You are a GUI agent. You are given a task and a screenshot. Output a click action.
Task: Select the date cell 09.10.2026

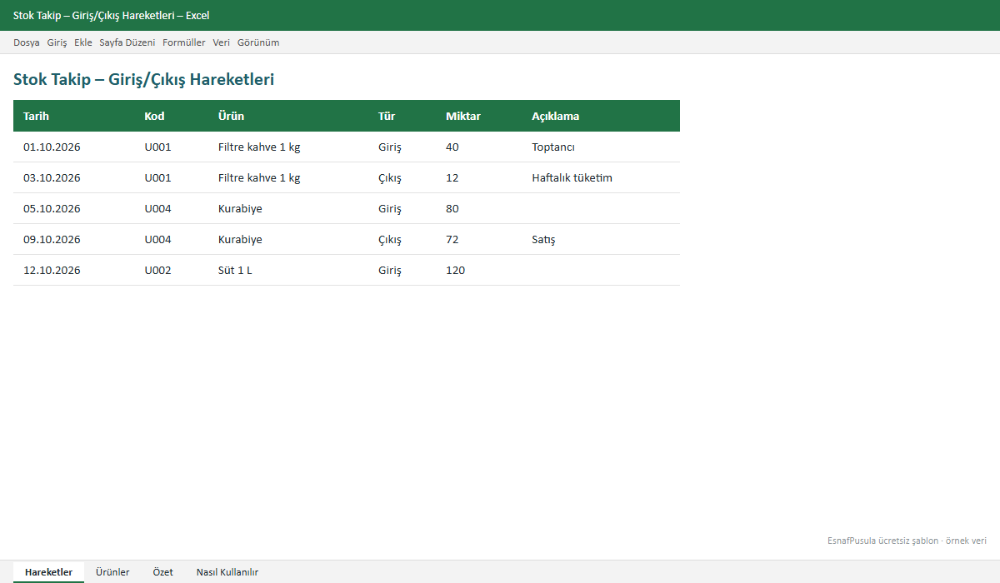click(x=73, y=239)
